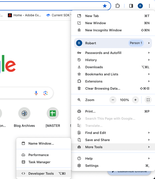
Task: Click the bookmark star icon in address bar
Action: click(x=105, y=6)
